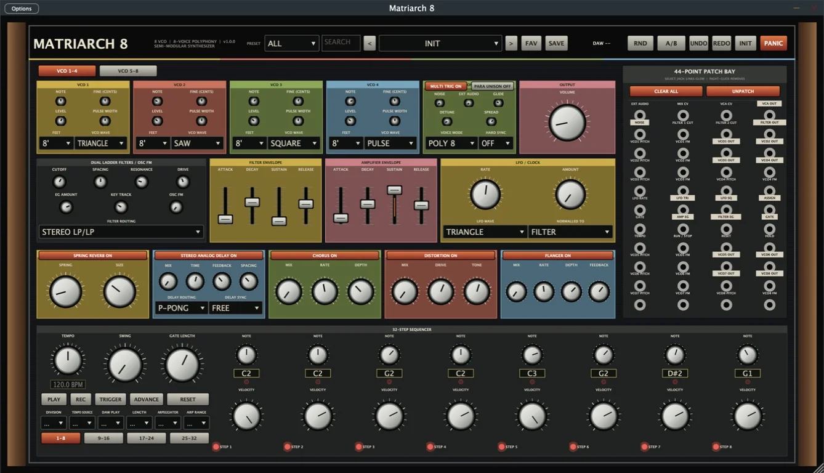Viewport: 824px width, 473px height.
Task: Adjust the filter Resonance knob
Action: (x=142, y=182)
